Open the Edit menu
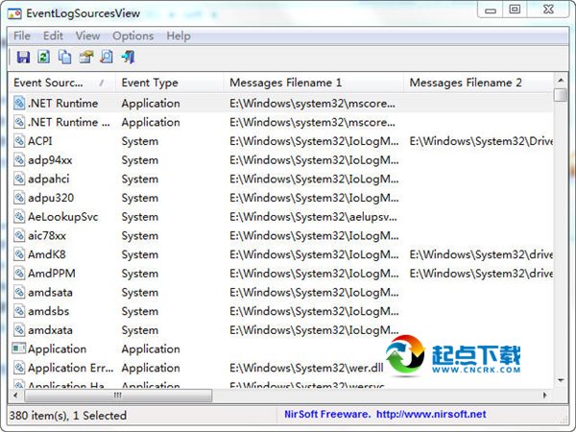Viewport: 576px width, 432px height. [x=53, y=36]
